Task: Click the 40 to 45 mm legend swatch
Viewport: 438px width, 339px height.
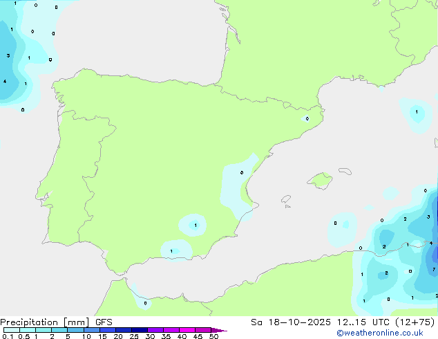Action: pyautogui.click(x=187, y=330)
